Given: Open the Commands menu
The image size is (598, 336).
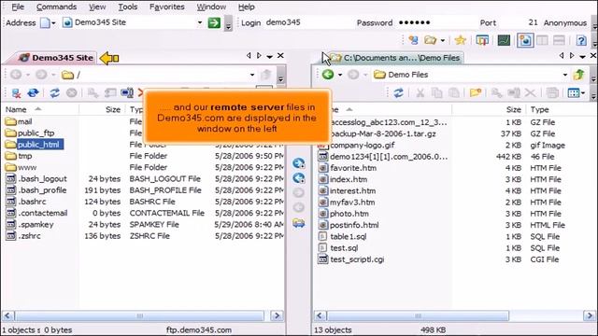Looking at the screenshot, I should [x=56, y=7].
